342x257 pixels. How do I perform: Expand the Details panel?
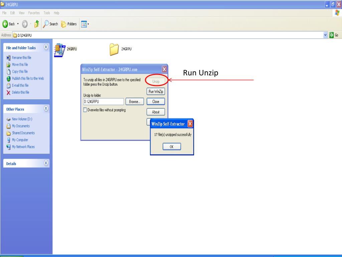tap(46, 163)
